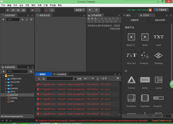The width and height of the screenshot is (173, 124).
Task: Select the play scene asset
Action: point(12,101)
